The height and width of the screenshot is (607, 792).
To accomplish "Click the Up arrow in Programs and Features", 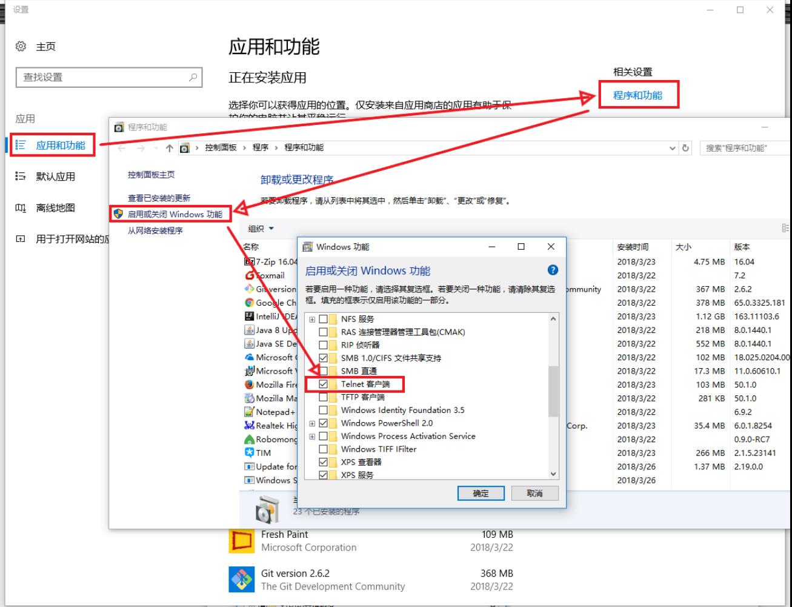I will pos(169,148).
